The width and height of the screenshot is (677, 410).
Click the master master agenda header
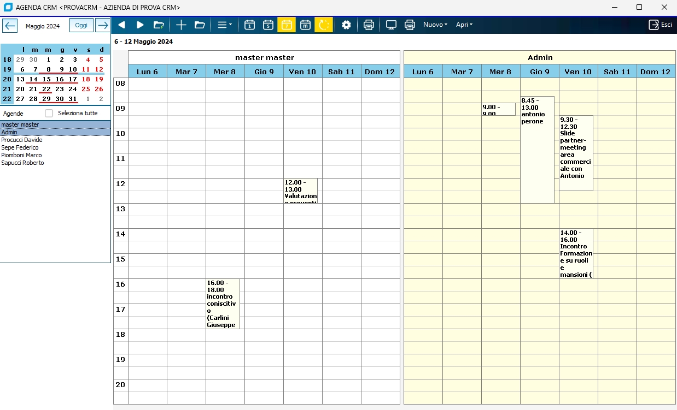click(264, 57)
